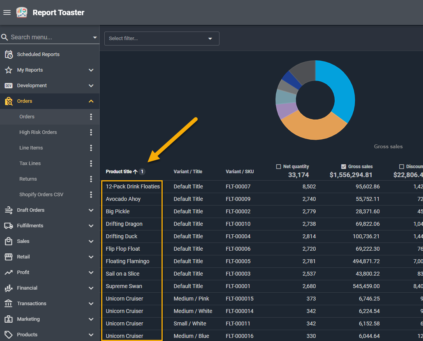
Task: Open the hamburger menu icon
Action: point(7,12)
